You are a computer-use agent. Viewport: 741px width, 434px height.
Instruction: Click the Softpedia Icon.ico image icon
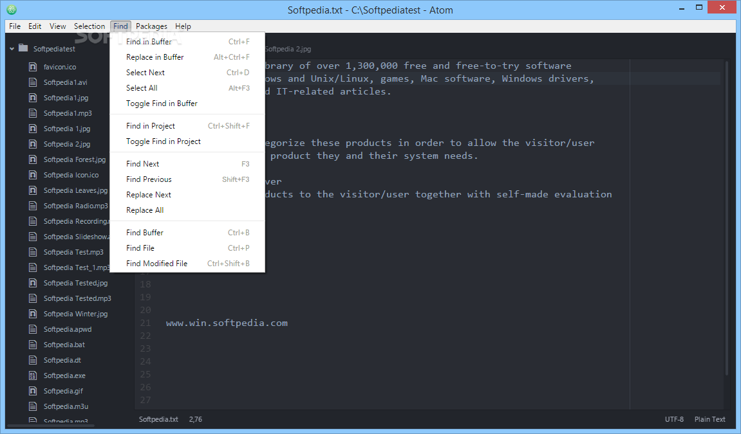point(33,175)
